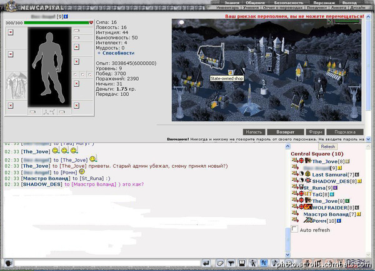The width and height of the screenshot is (375, 271).
Task: Open info icon next to player level [9]
Action: pyautogui.click(x=66, y=16)
